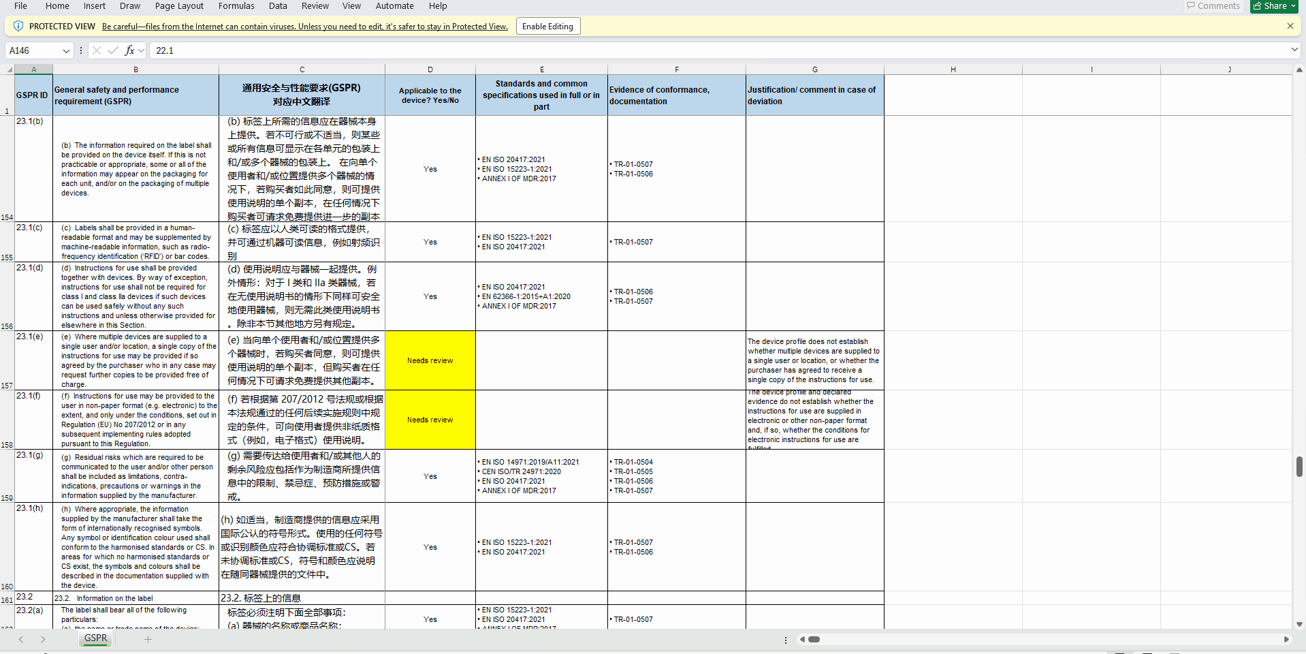Click the next sheet navigation arrow
1306x654 pixels.
(x=43, y=639)
